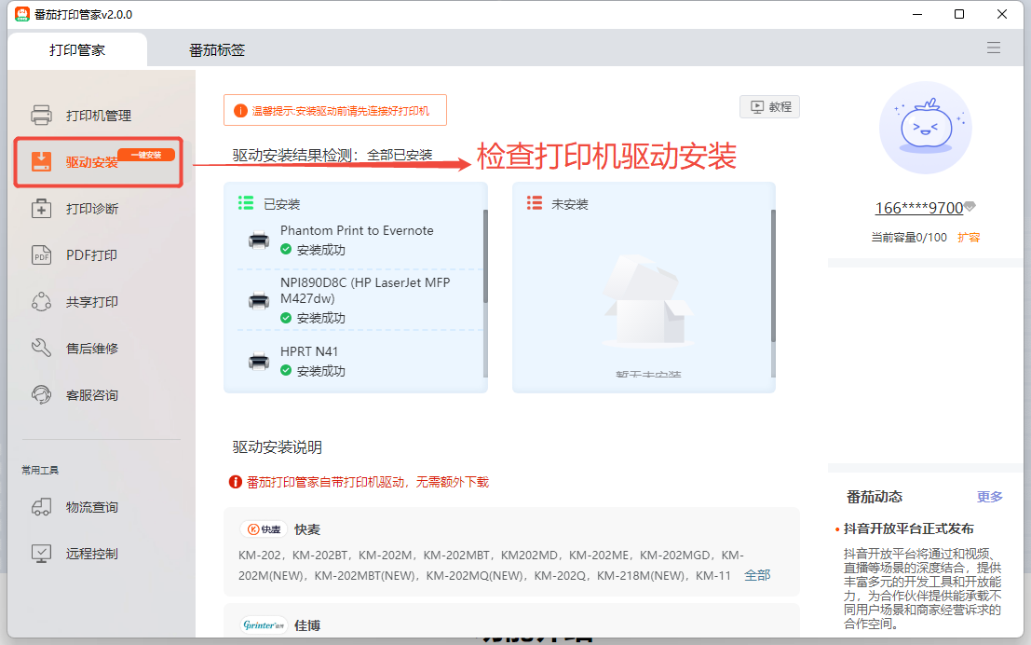Click the 售后维修 label in sidebar
This screenshot has width=1031, height=645.
tap(92, 349)
